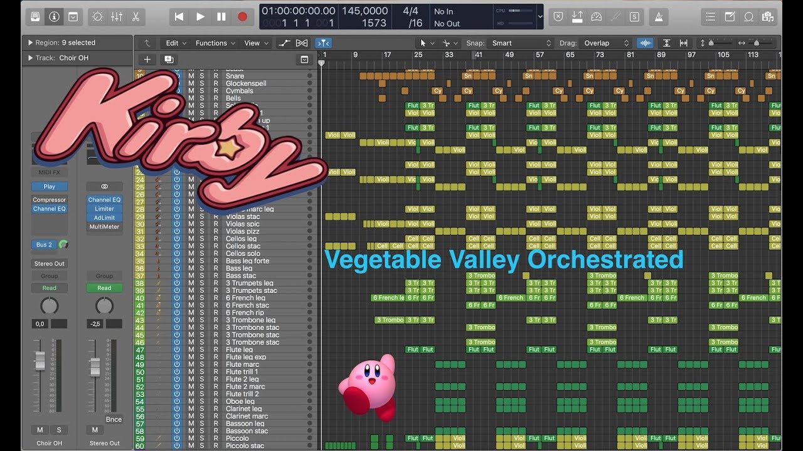Open the media Browsers icon
The image size is (803, 451).
coord(767,17)
